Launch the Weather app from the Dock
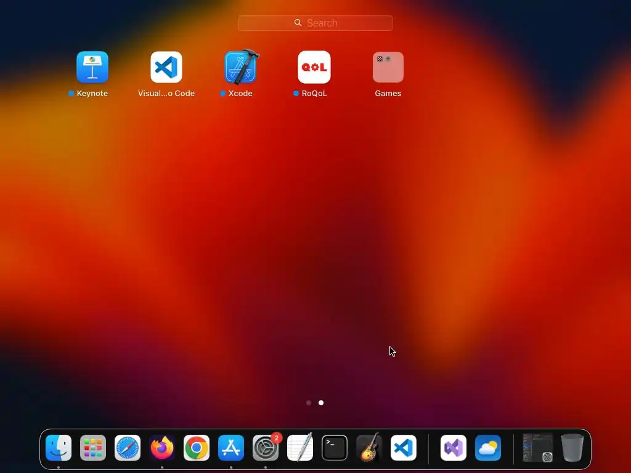 [488, 448]
